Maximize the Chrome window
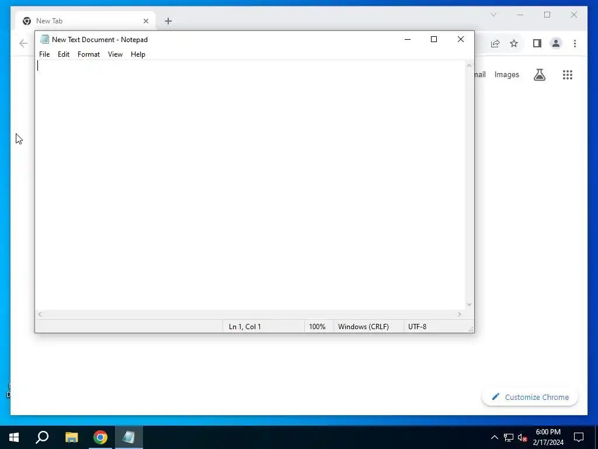598x449 pixels. pyautogui.click(x=547, y=15)
